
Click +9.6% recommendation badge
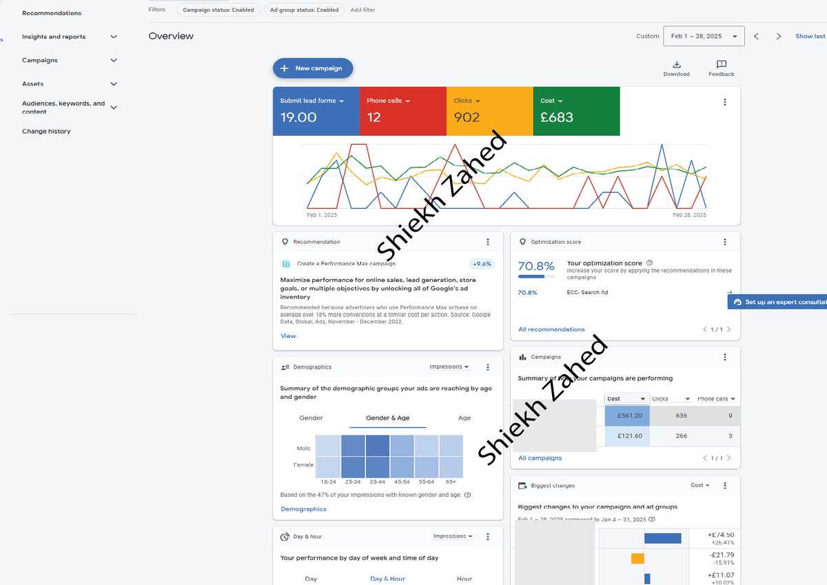pyautogui.click(x=482, y=264)
